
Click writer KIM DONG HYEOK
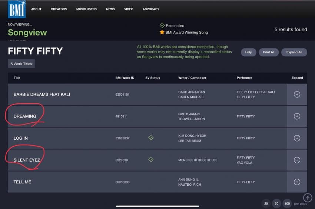tap(192, 136)
